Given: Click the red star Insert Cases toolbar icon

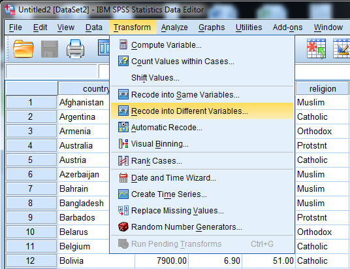Looking at the screenshot, I should pyautogui.click(x=316, y=48).
